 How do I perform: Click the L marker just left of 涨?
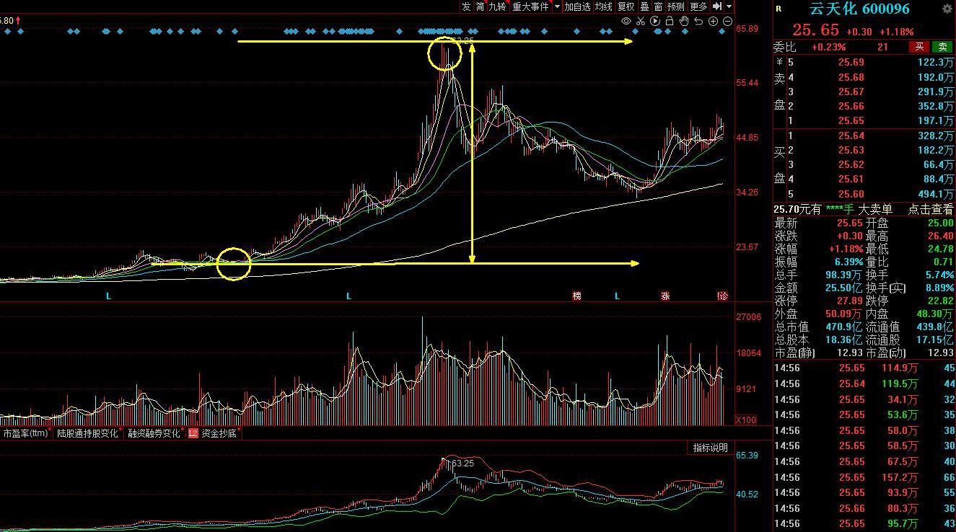(617, 296)
